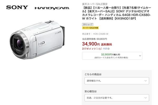This screenshot has width=158, height=105.
Task: Click the 39ショップ badge
Action: 88,24
